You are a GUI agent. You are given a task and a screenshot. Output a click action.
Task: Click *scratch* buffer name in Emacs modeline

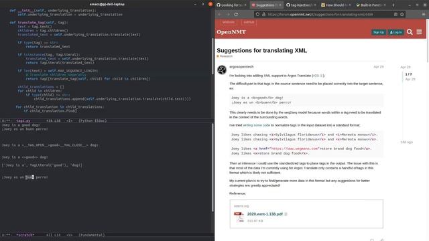pos(25,235)
